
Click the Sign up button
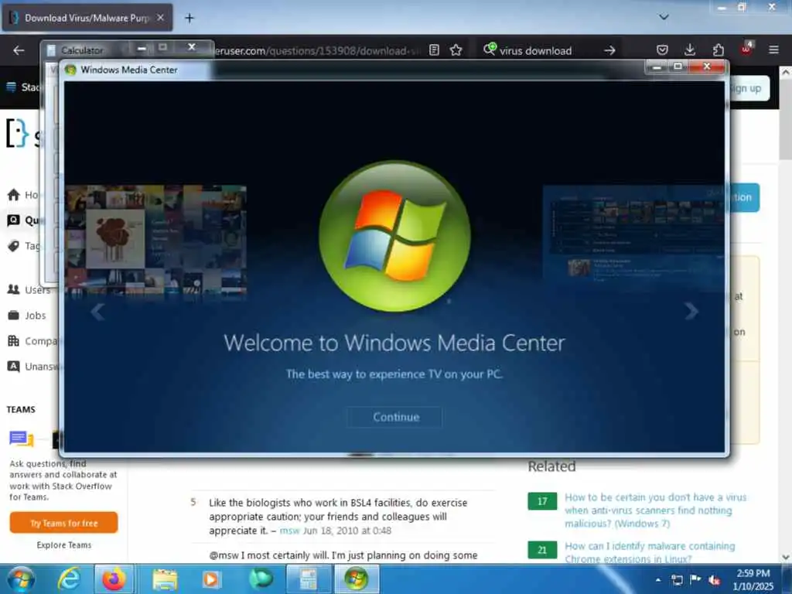(x=749, y=88)
